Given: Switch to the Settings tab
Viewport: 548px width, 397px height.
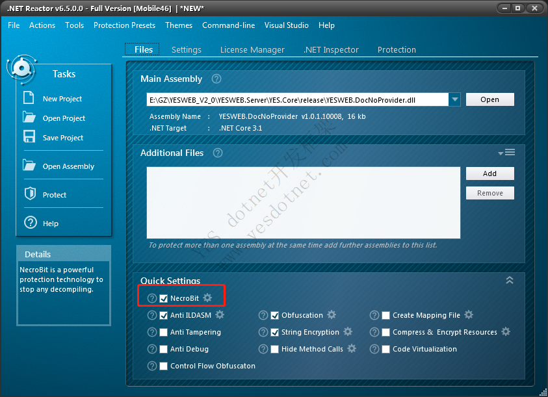Looking at the screenshot, I should click(187, 49).
